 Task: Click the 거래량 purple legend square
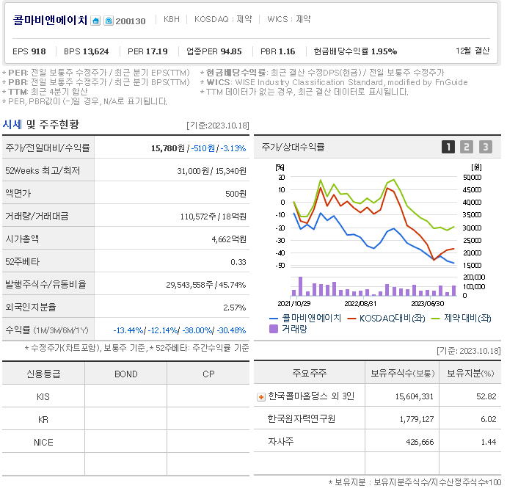click(274, 330)
